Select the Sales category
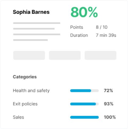The width and height of the screenshot is (128, 129). 18,117
